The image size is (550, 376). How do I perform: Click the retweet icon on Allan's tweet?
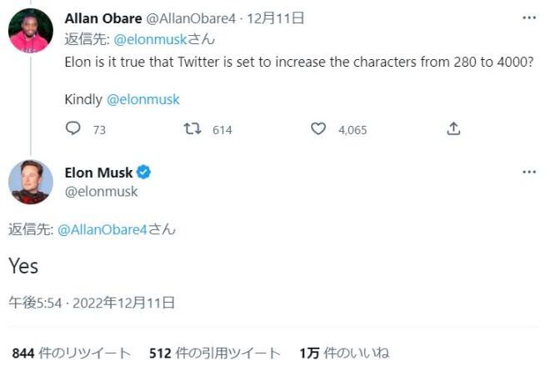192,129
